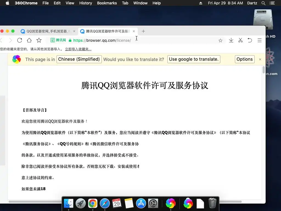
Task: Click the green window zoom button
Action: coord(13,31)
